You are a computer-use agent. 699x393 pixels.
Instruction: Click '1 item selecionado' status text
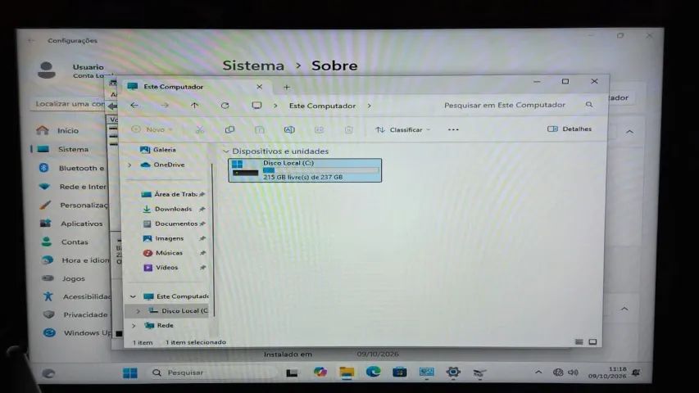(x=196, y=342)
